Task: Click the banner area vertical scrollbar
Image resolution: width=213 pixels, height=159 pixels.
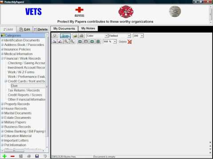Action: [x=211, y=14]
